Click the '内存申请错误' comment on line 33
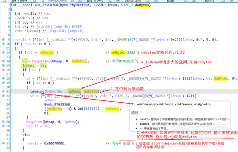Viewport: 238px width, 152px height. (x=123, y=143)
